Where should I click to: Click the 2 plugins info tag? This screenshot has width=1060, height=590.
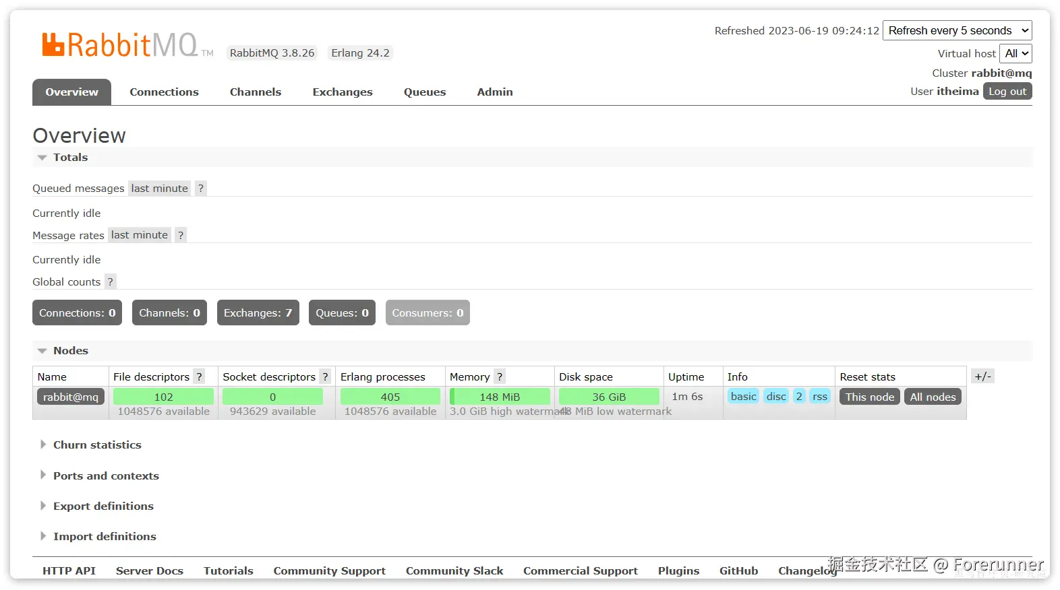tap(799, 396)
